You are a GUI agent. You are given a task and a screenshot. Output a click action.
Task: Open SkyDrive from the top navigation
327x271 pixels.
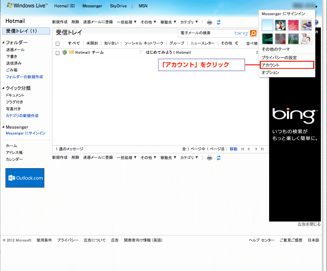[118, 6]
